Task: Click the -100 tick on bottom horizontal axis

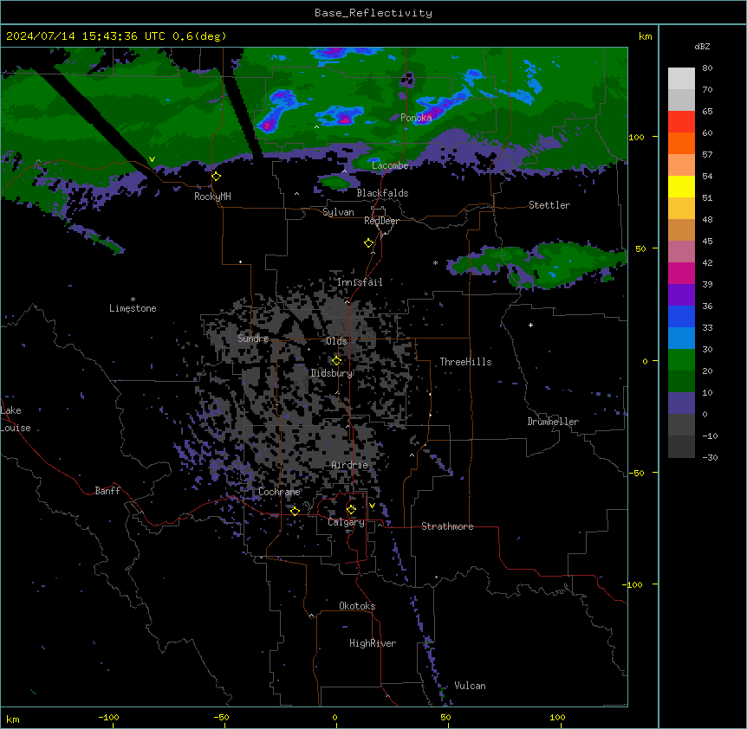Action: pos(108,718)
